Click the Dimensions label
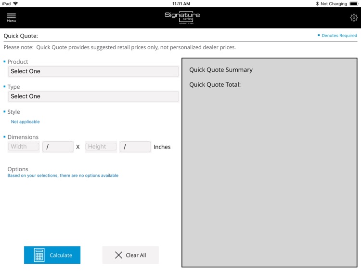 (x=23, y=137)
